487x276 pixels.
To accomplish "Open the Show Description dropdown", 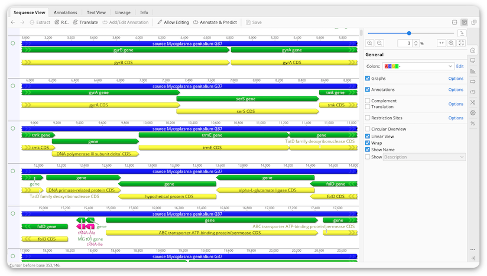I will [x=424, y=157].
